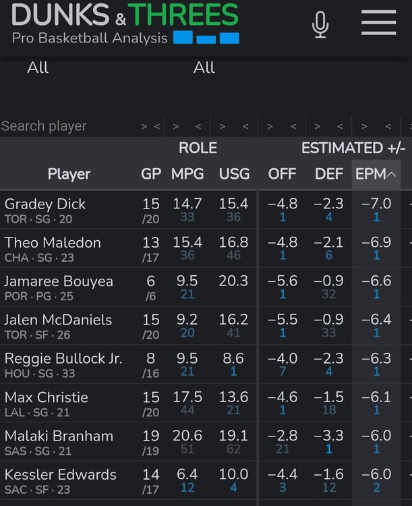Tap the microphone icon in header
This screenshot has height=506, width=412.
tap(320, 24)
